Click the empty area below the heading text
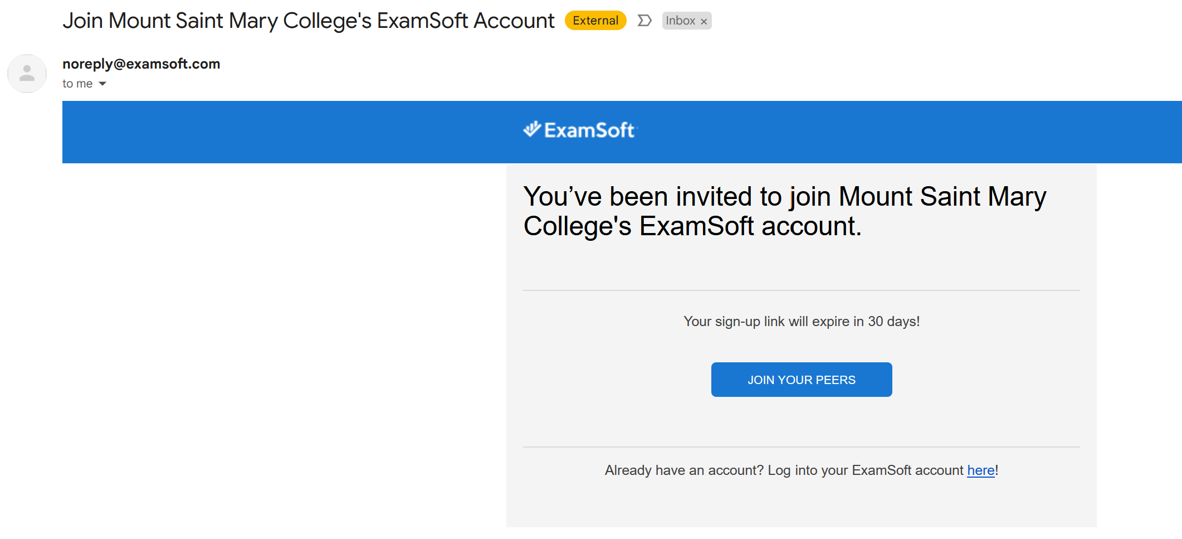This screenshot has width=1182, height=539. (802, 265)
